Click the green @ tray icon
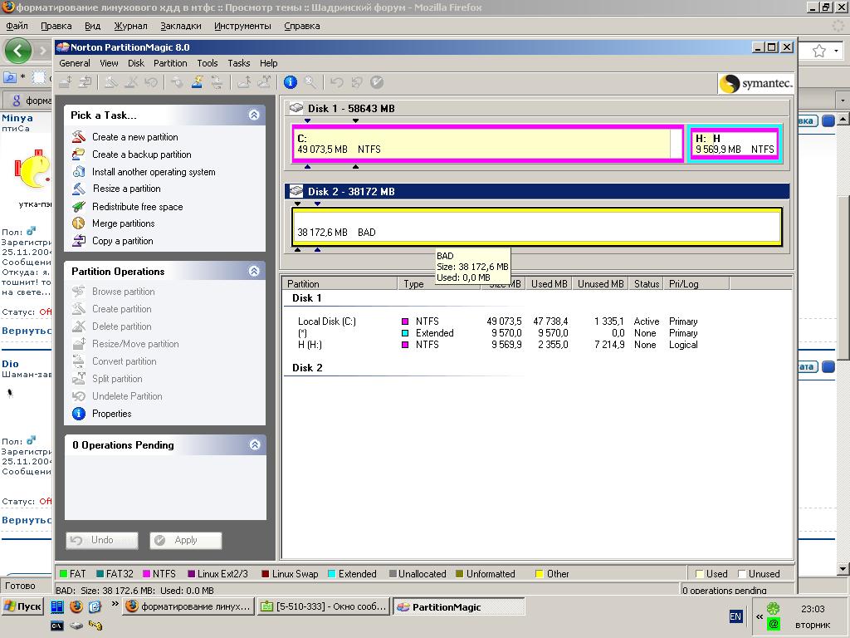 click(x=773, y=624)
